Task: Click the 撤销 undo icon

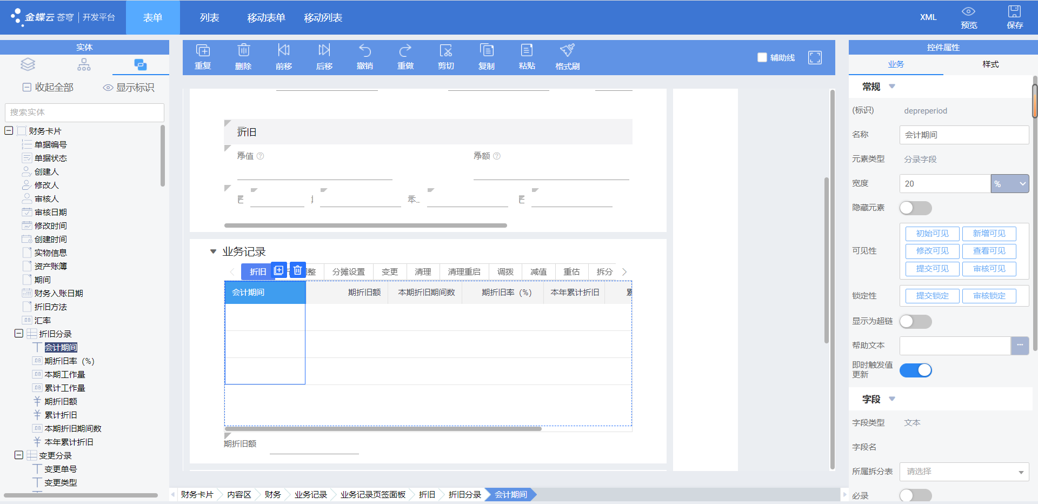Action: (365, 57)
